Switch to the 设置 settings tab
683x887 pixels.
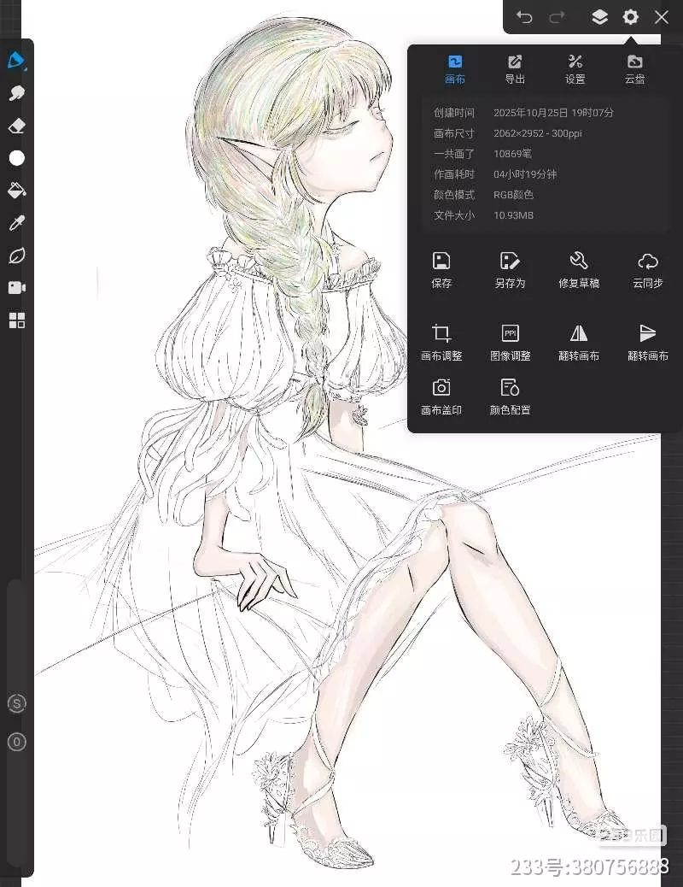coord(575,69)
